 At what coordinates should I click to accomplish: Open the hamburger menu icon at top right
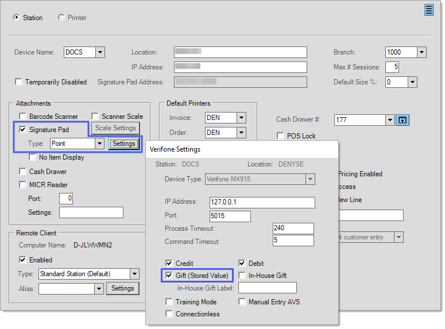click(x=428, y=10)
